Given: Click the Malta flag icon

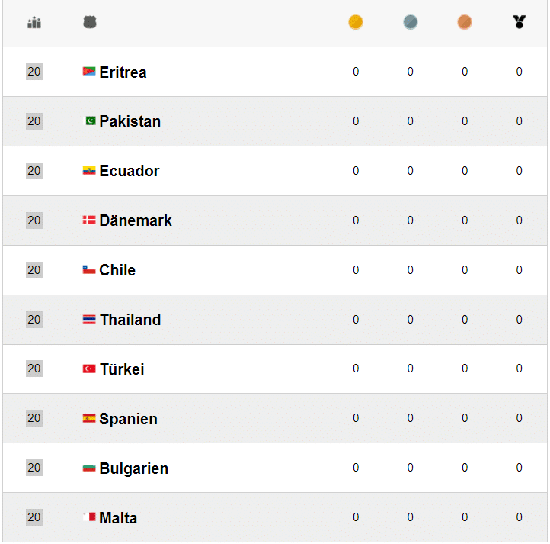Looking at the screenshot, I should pyautogui.click(x=89, y=517).
